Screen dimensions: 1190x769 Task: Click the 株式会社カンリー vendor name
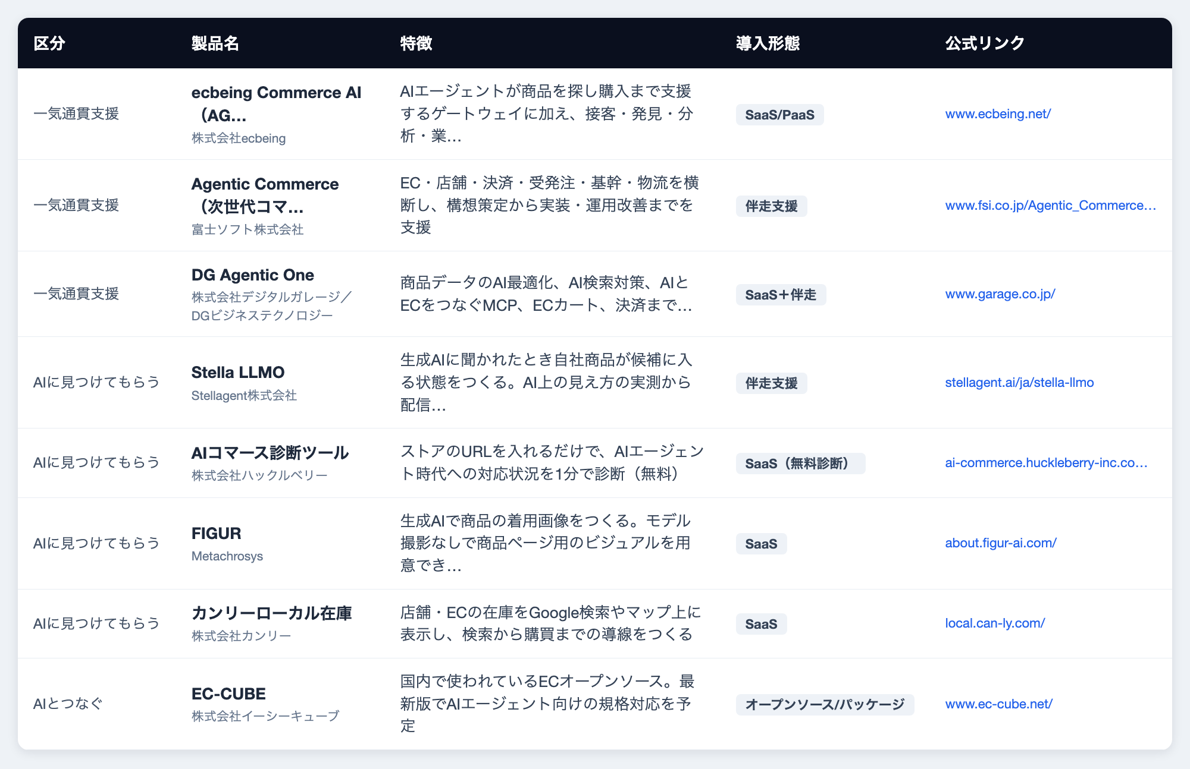(241, 636)
